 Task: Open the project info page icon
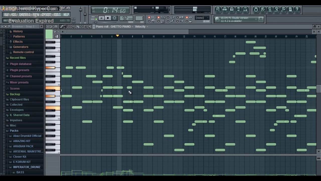point(290,10)
